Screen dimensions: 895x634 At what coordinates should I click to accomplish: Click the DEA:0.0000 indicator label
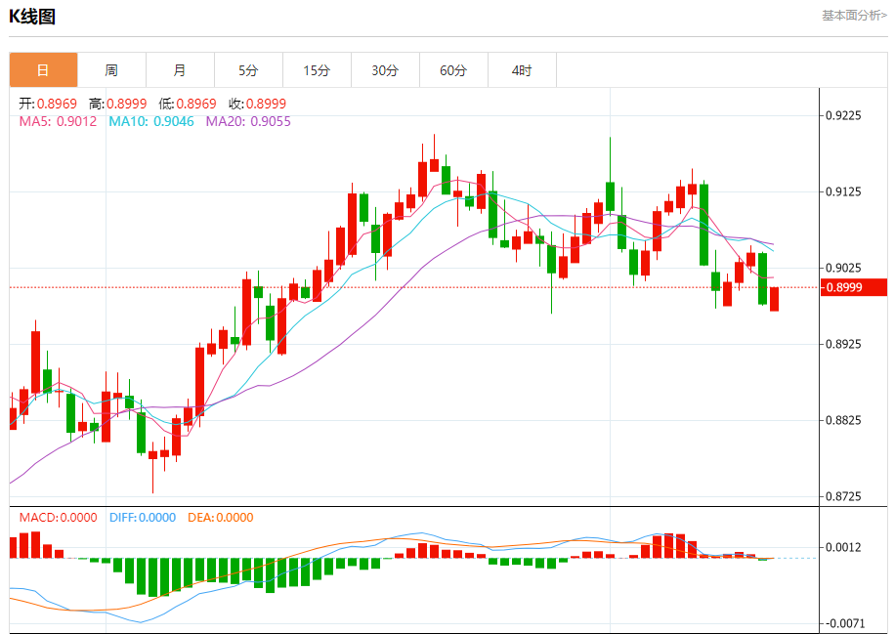[220, 518]
